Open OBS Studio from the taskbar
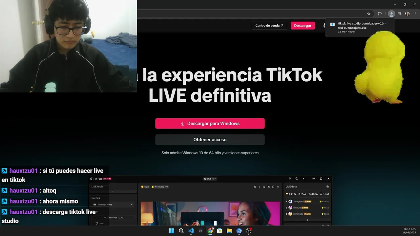 [x=249, y=231]
